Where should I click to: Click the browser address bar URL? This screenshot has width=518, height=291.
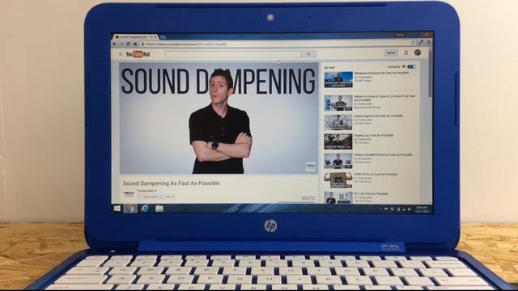[186, 44]
